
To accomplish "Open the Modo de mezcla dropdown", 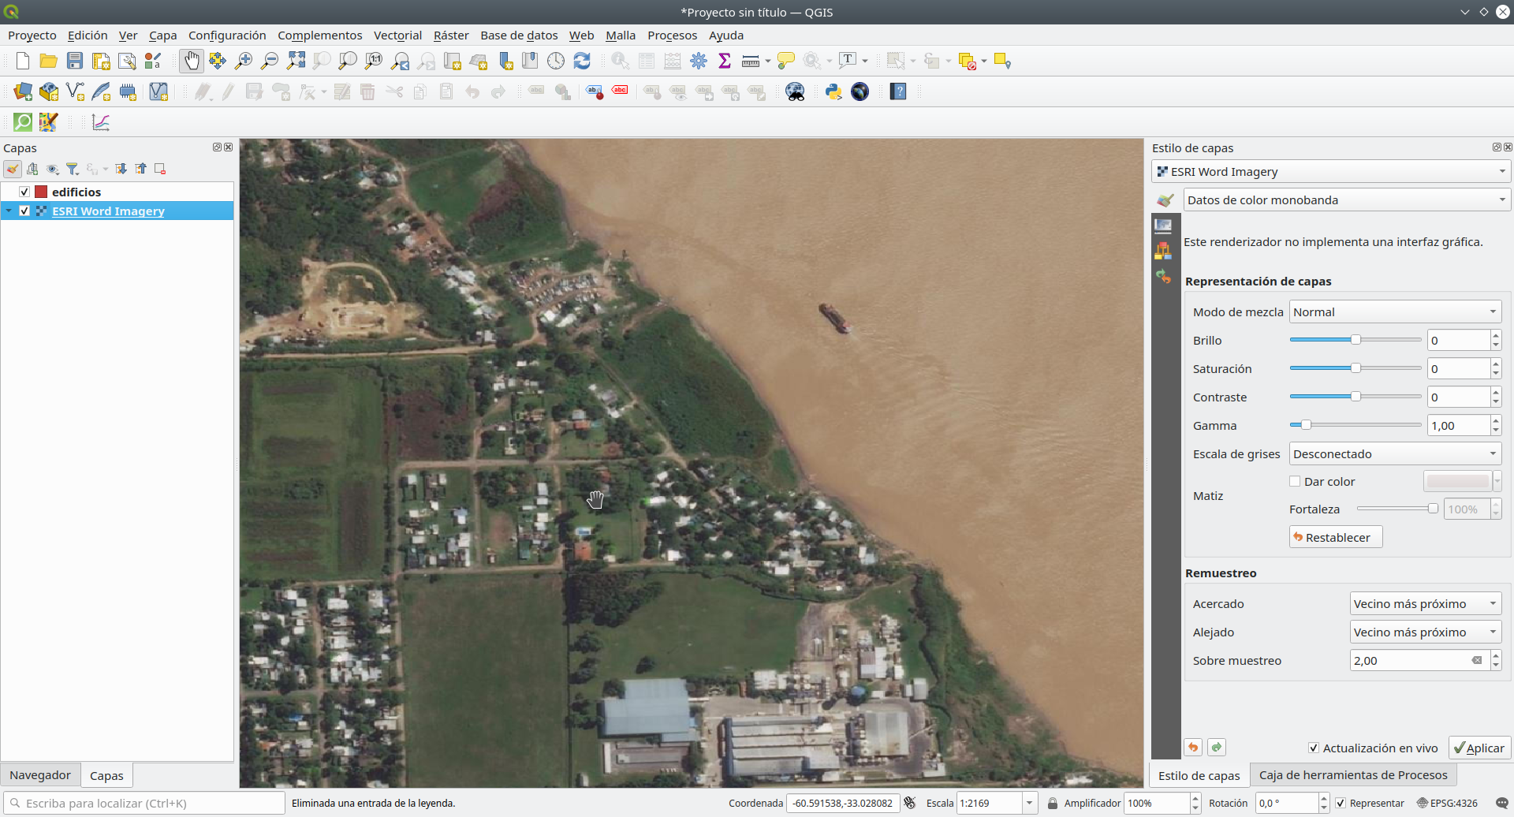I will pyautogui.click(x=1395, y=312).
